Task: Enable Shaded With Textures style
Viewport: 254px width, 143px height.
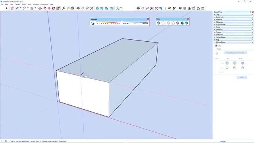Action: click(x=182, y=23)
